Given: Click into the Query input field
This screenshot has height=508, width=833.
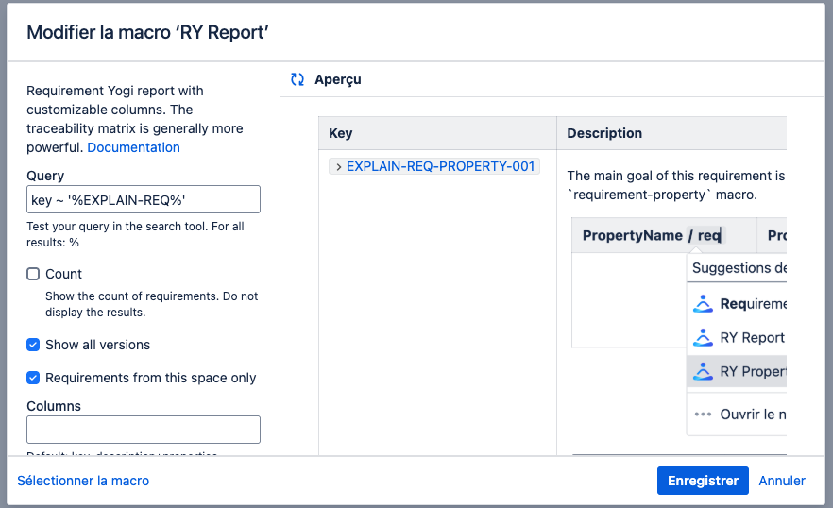Looking at the screenshot, I should [144, 199].
